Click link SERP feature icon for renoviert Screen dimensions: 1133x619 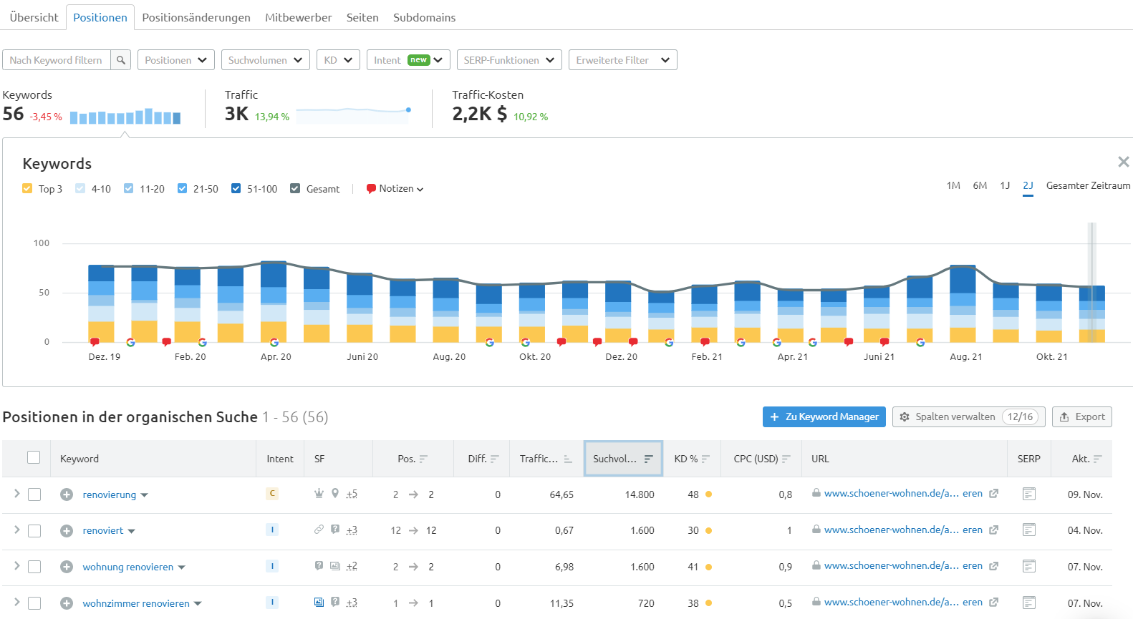click(319, 530)
